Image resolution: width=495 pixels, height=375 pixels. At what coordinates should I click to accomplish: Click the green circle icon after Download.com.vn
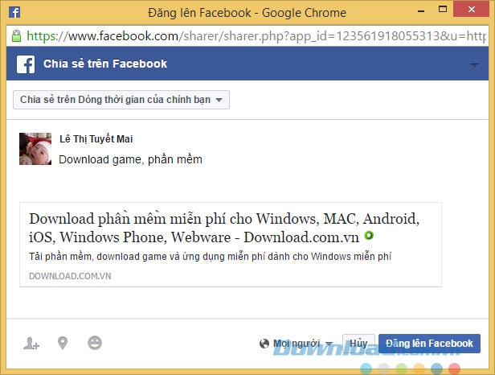[x=369, y=235]
